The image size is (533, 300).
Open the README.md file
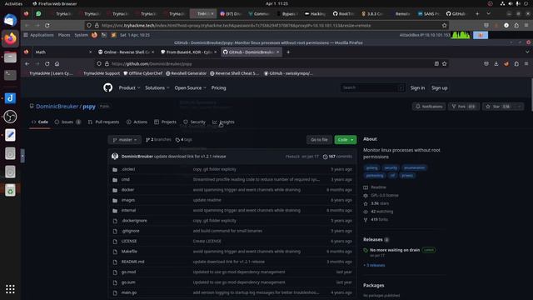133,262
